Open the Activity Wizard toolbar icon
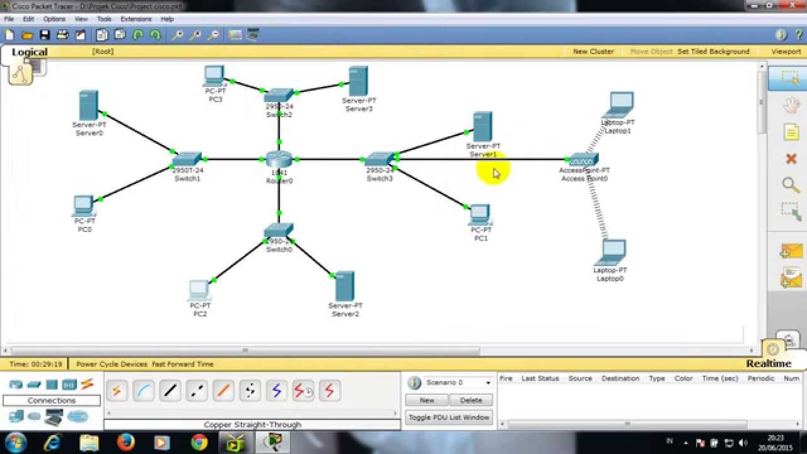 [80, 35]
